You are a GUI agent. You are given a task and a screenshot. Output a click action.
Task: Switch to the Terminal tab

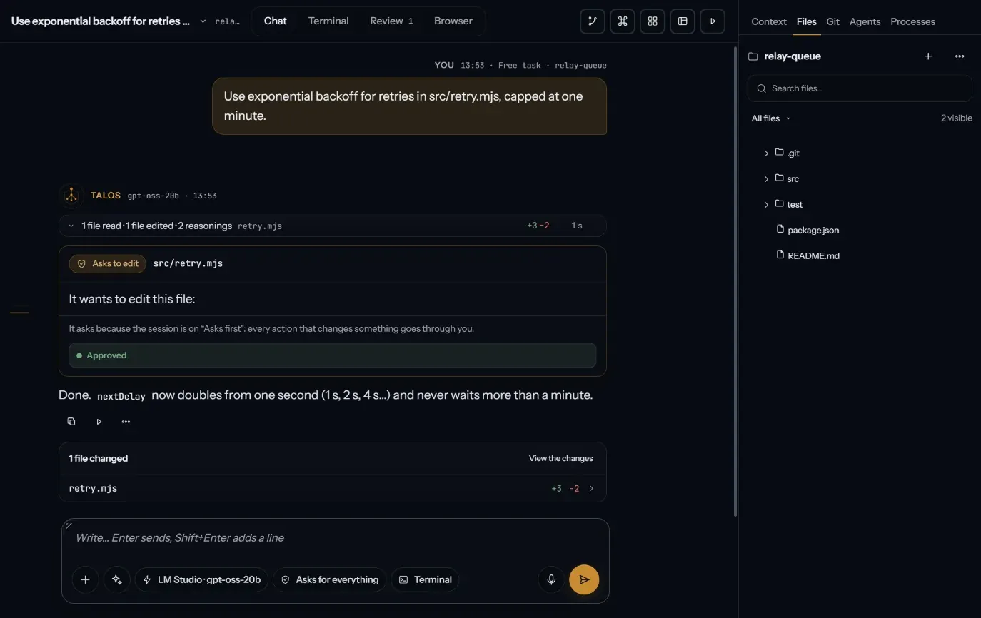coord(328,21)
